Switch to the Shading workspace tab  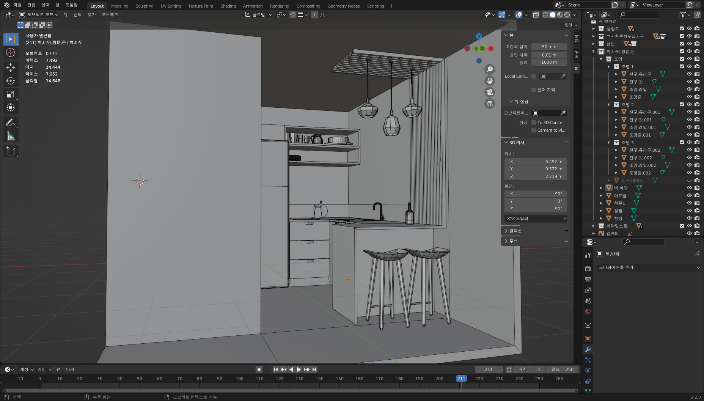[x=228, y=6]
